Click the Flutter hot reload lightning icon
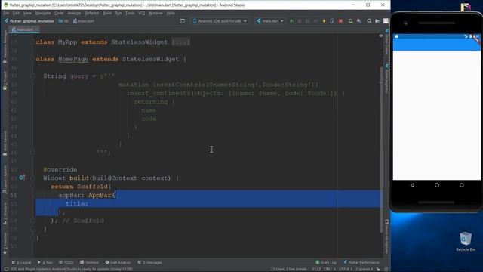483x272 pixels. tap(324, 21)
